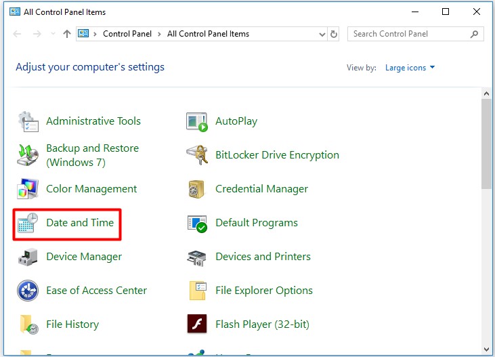This screenshot has height=357, width=495.
Task: Select Control Panel breadcrumb segment
Action: click(127, 34)
